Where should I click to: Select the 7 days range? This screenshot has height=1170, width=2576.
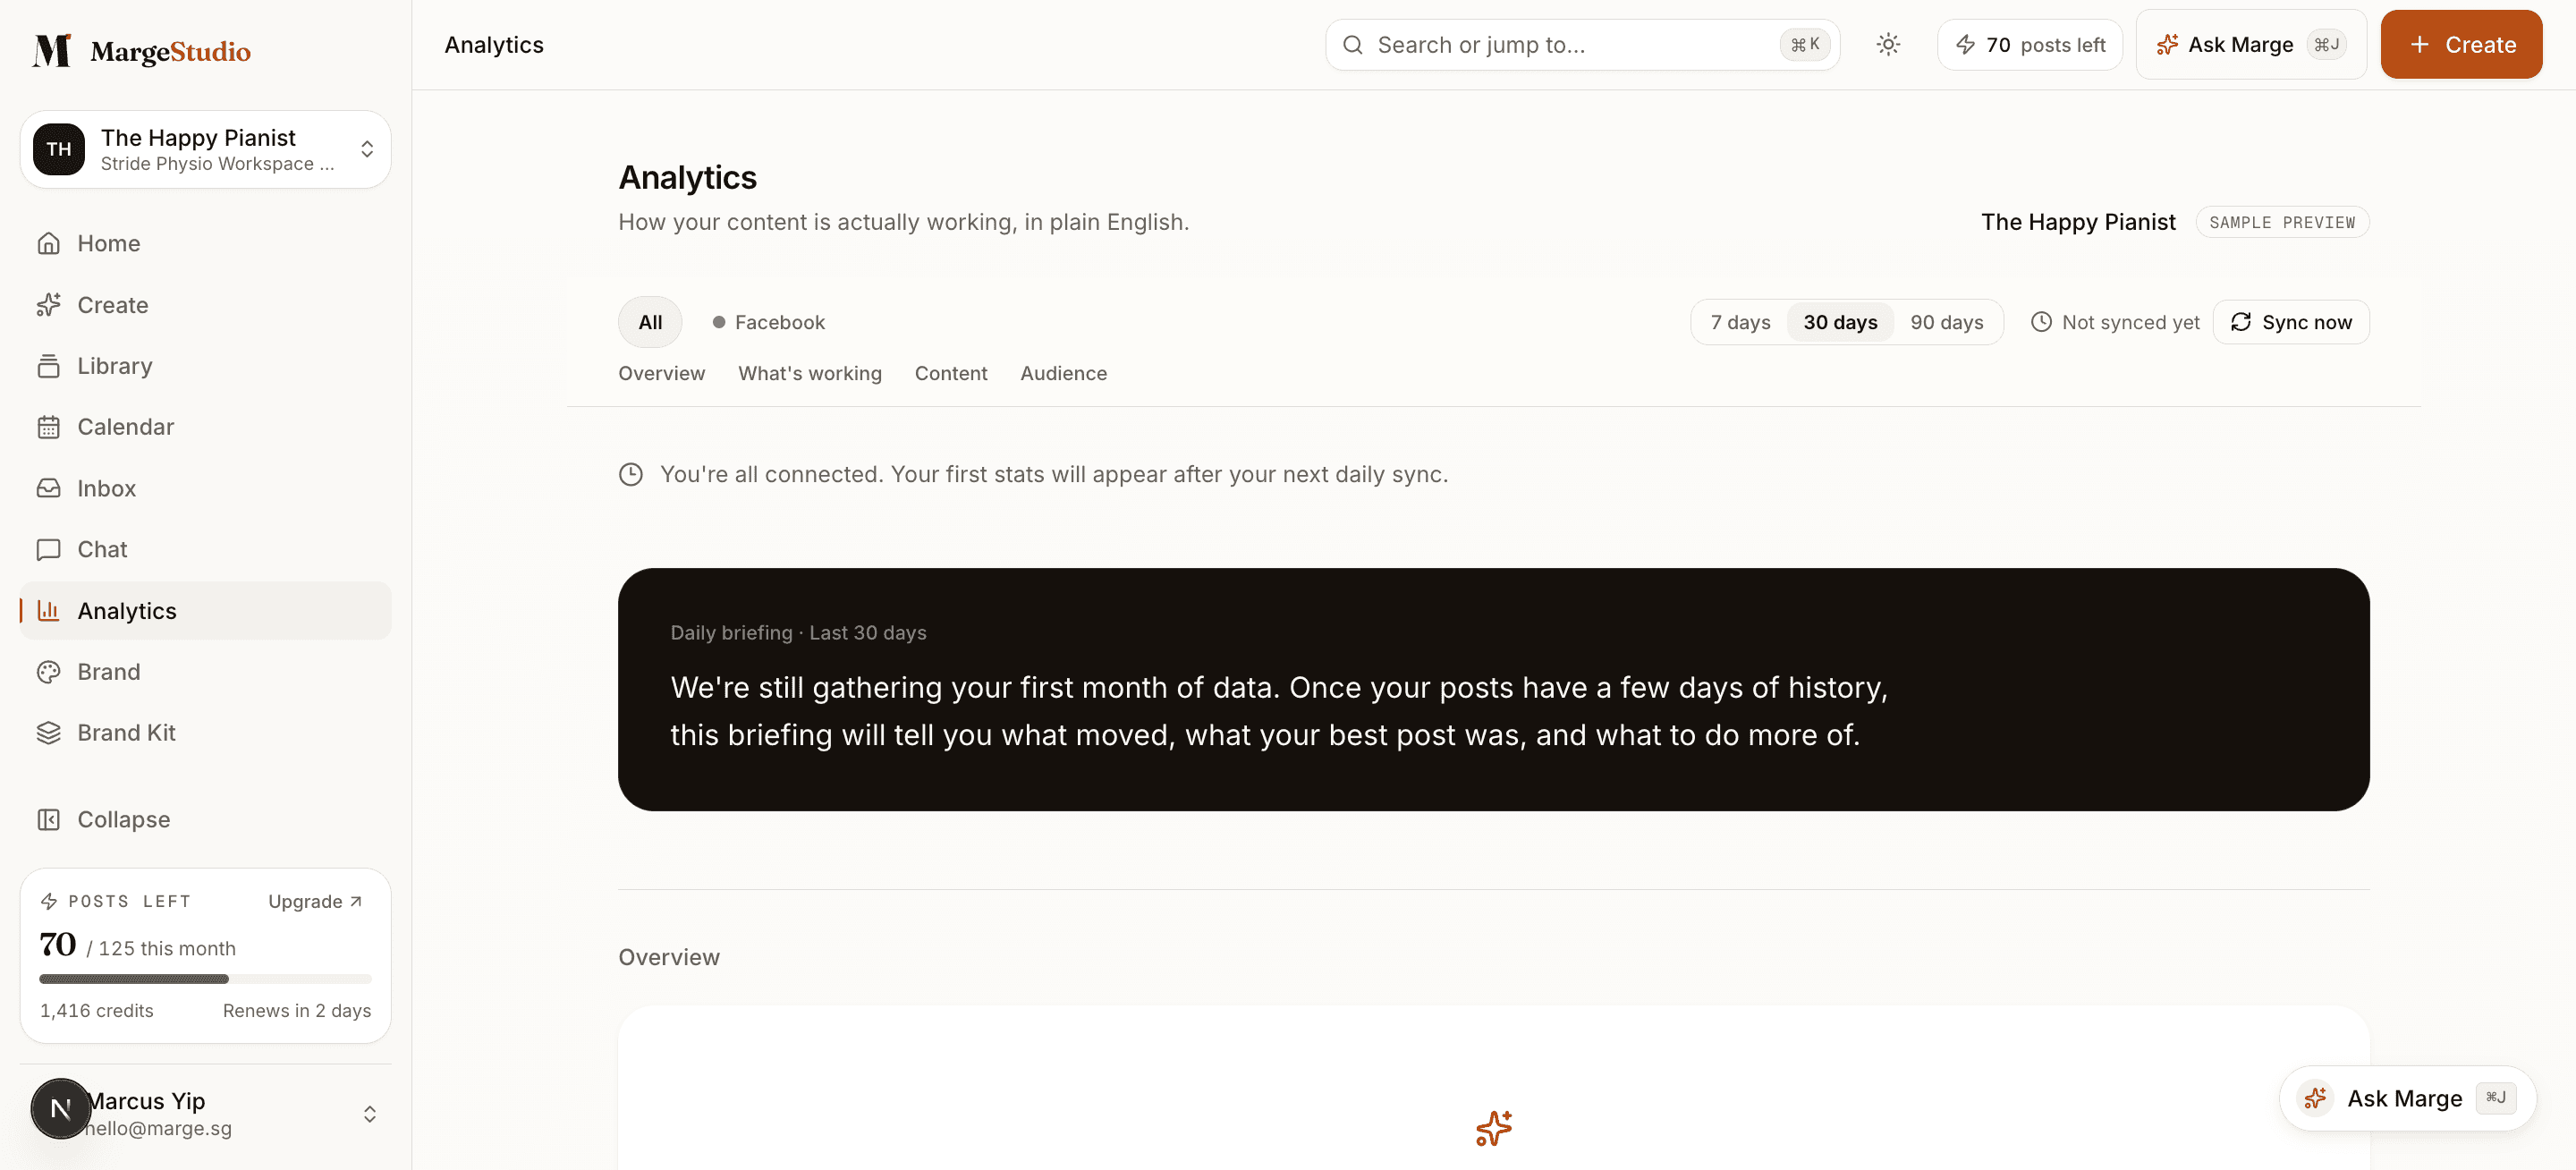[x=1740, y=322]
